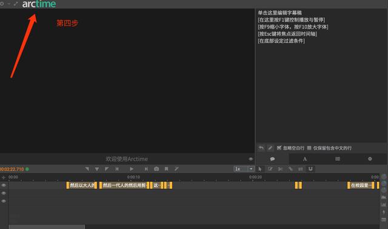The width and height of the screenshot is (388, 229).
Task: Jump to previous subtitle block
Action: tap(117, 169)
